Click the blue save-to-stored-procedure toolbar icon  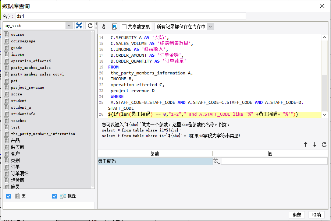115,27
